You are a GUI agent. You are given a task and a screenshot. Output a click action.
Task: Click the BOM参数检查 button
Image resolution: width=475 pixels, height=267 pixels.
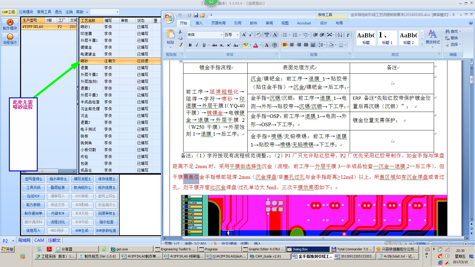[107, 231]
